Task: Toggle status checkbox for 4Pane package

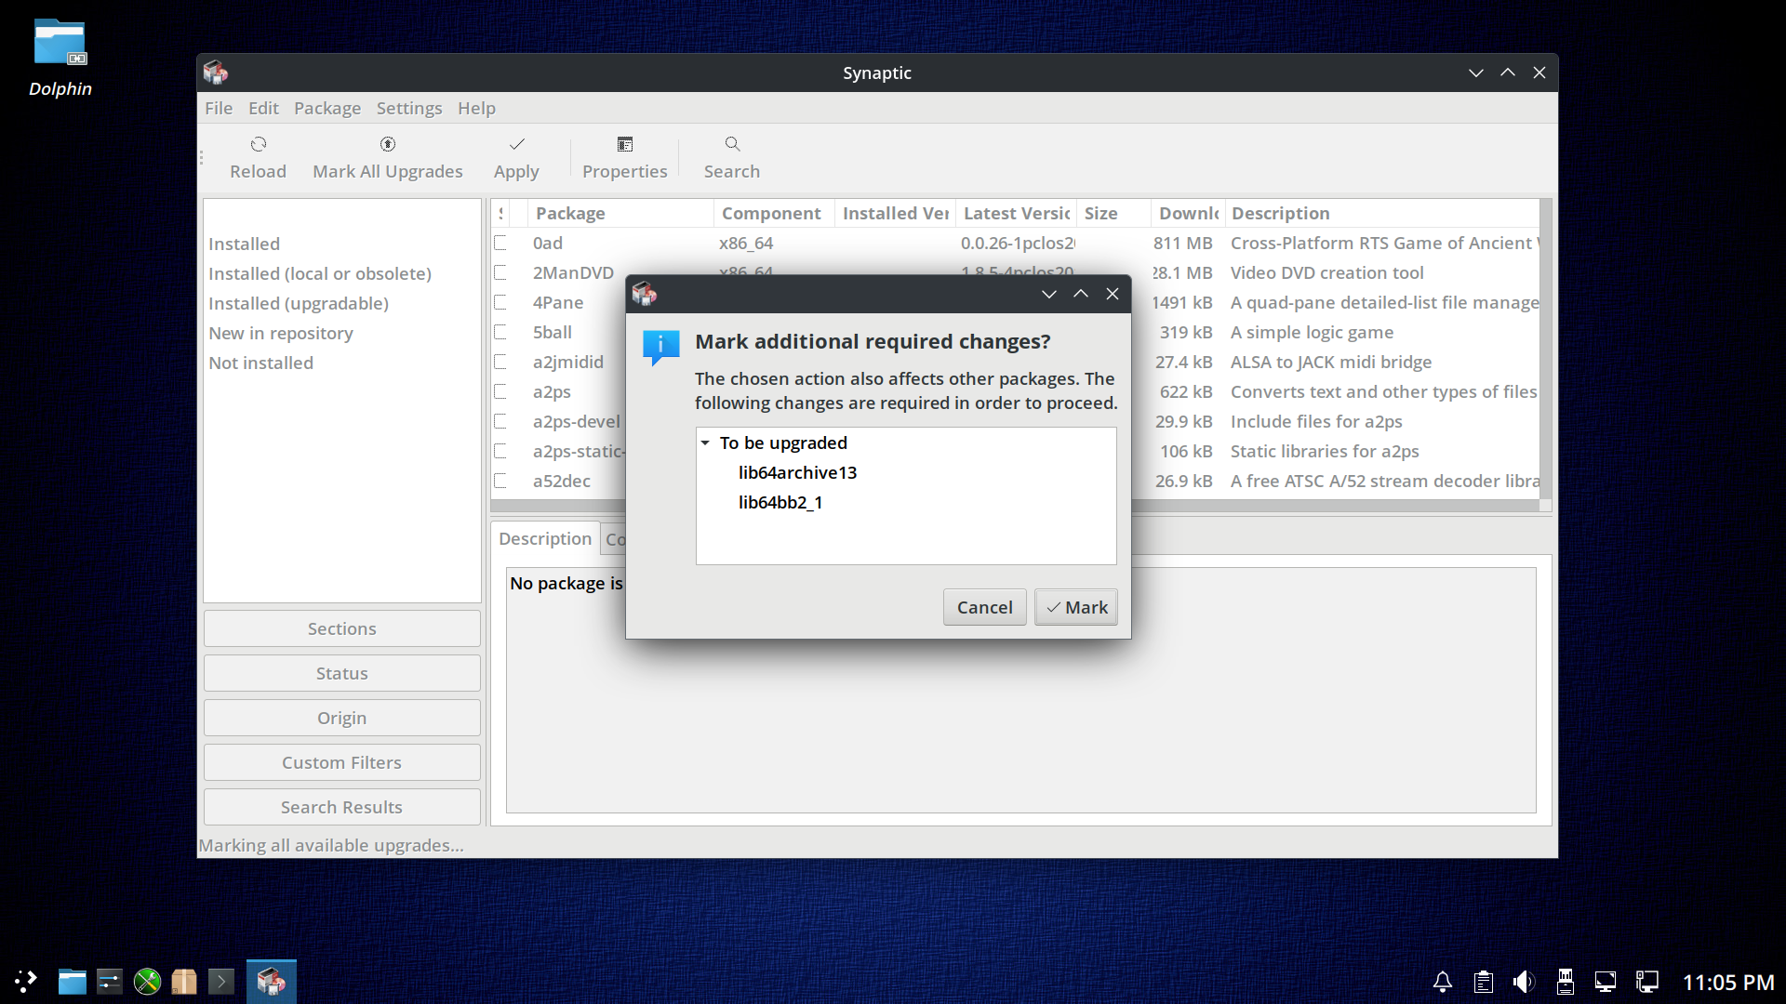Action: coord(500,302)
